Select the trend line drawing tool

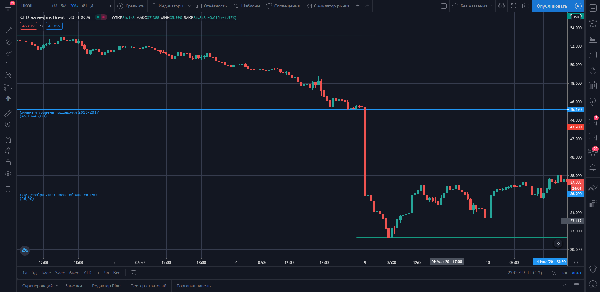point(8,31)
